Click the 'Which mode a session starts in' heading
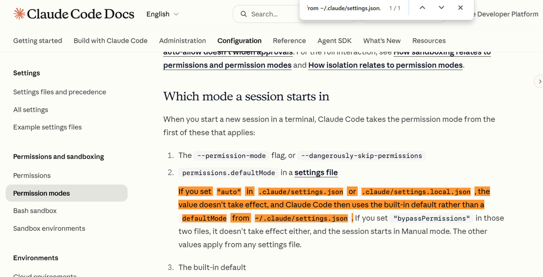543x277 pixels. pos(246,96)
